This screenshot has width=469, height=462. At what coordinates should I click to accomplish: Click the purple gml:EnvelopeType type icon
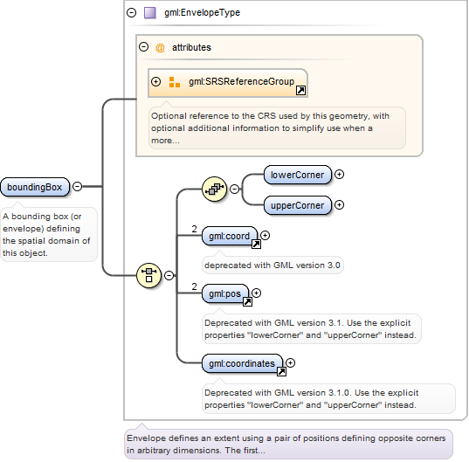(150, 13)
